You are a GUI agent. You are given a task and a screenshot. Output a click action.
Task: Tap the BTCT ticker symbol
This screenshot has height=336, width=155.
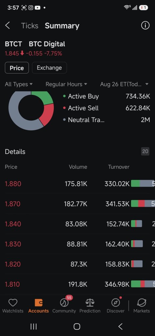(13, 44)
